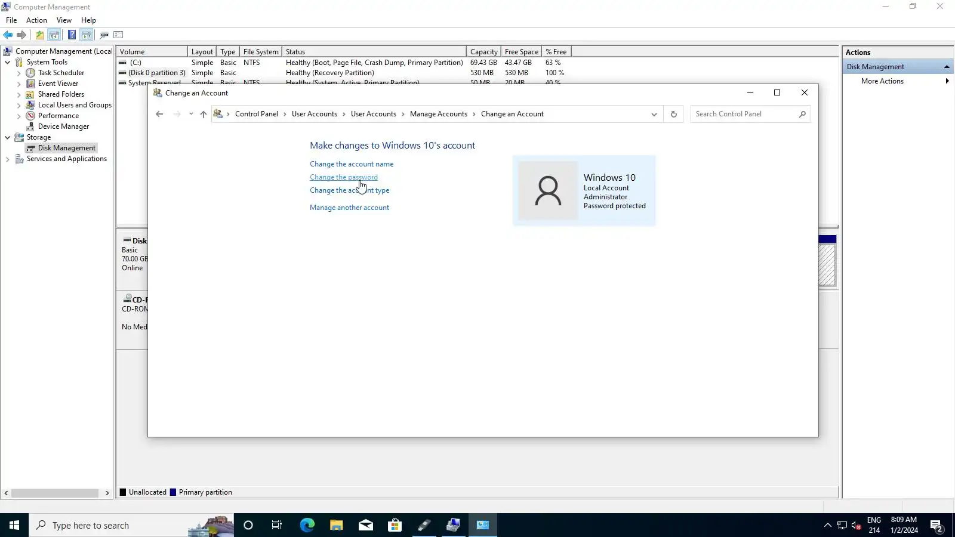Open Device Manager from the tree
955x537 pixels.
(x=63, y=126)
